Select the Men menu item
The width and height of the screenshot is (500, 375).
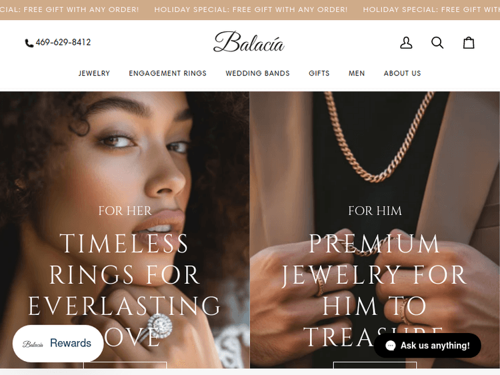click(357, 73)
